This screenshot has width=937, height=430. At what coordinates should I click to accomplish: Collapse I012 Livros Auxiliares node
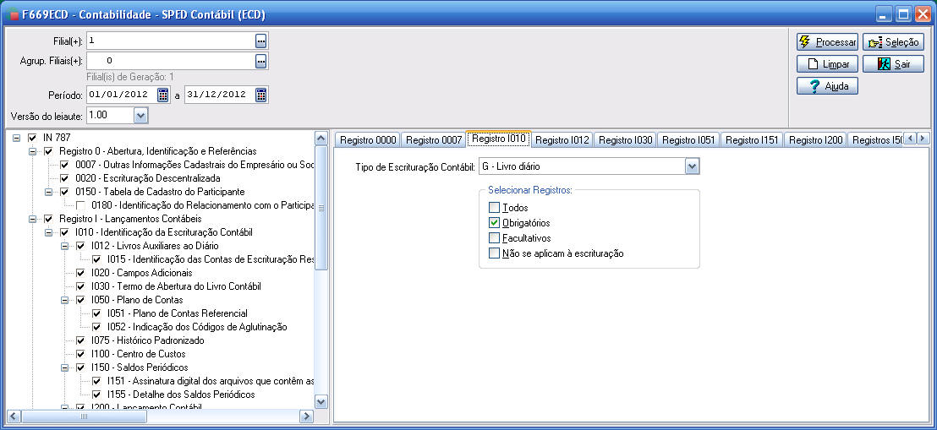pos(64,246)
